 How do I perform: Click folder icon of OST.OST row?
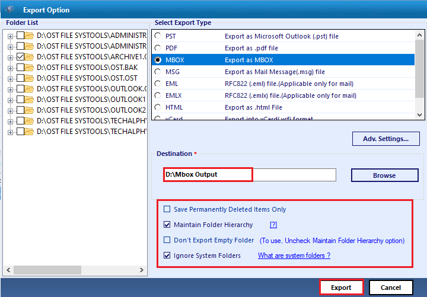tap(29, 78)
